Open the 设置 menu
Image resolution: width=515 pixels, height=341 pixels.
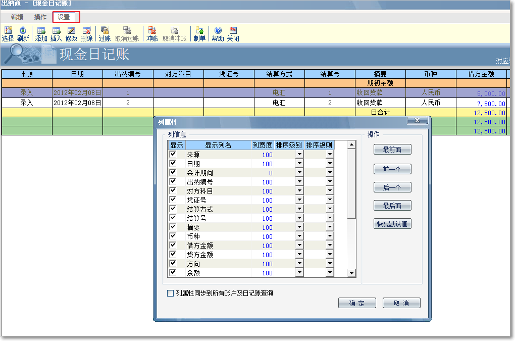tap(64, 17)
